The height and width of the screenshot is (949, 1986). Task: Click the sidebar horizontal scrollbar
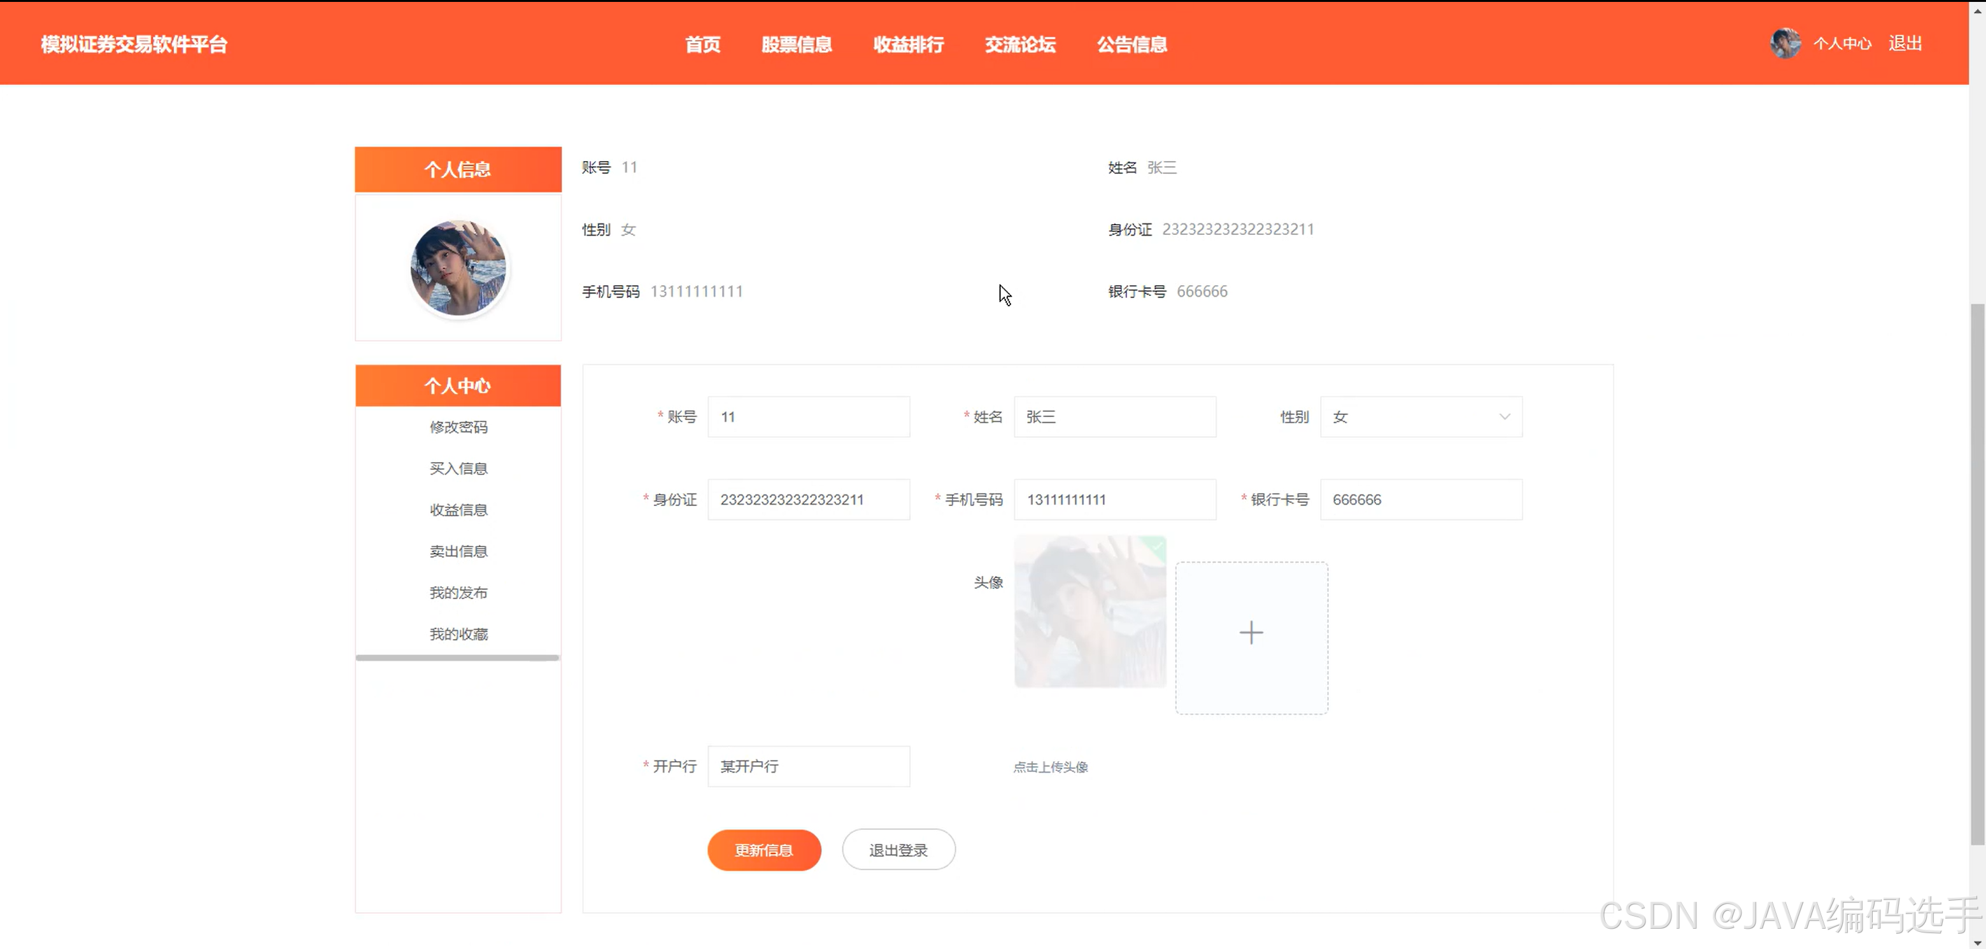click(457, 657)
